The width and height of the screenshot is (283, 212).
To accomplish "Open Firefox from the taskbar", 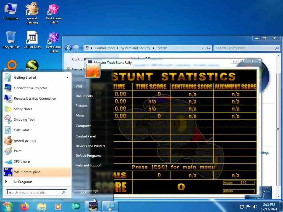I will click(x=25, y=206).
